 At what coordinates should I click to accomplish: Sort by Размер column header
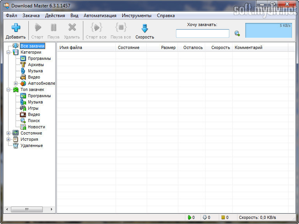pyautogui.click(x=162, y=47)
